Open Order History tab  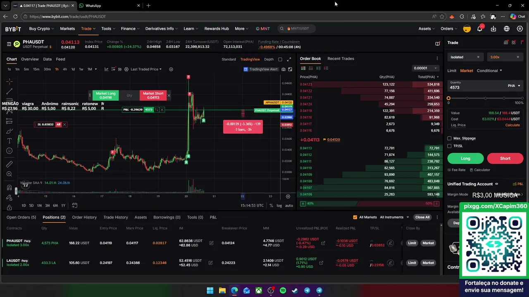pos(84,217)
